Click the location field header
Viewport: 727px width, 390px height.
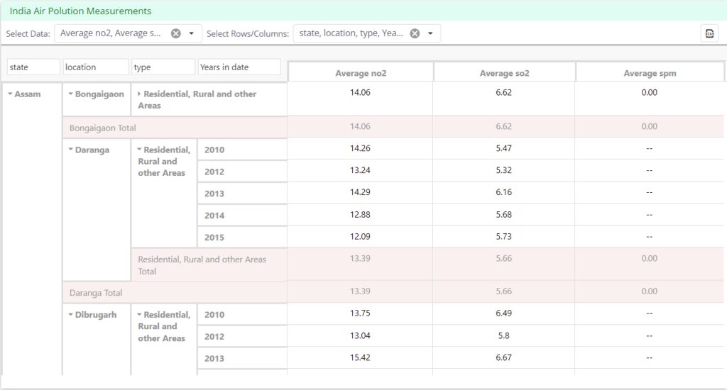[x=95, y=67]
